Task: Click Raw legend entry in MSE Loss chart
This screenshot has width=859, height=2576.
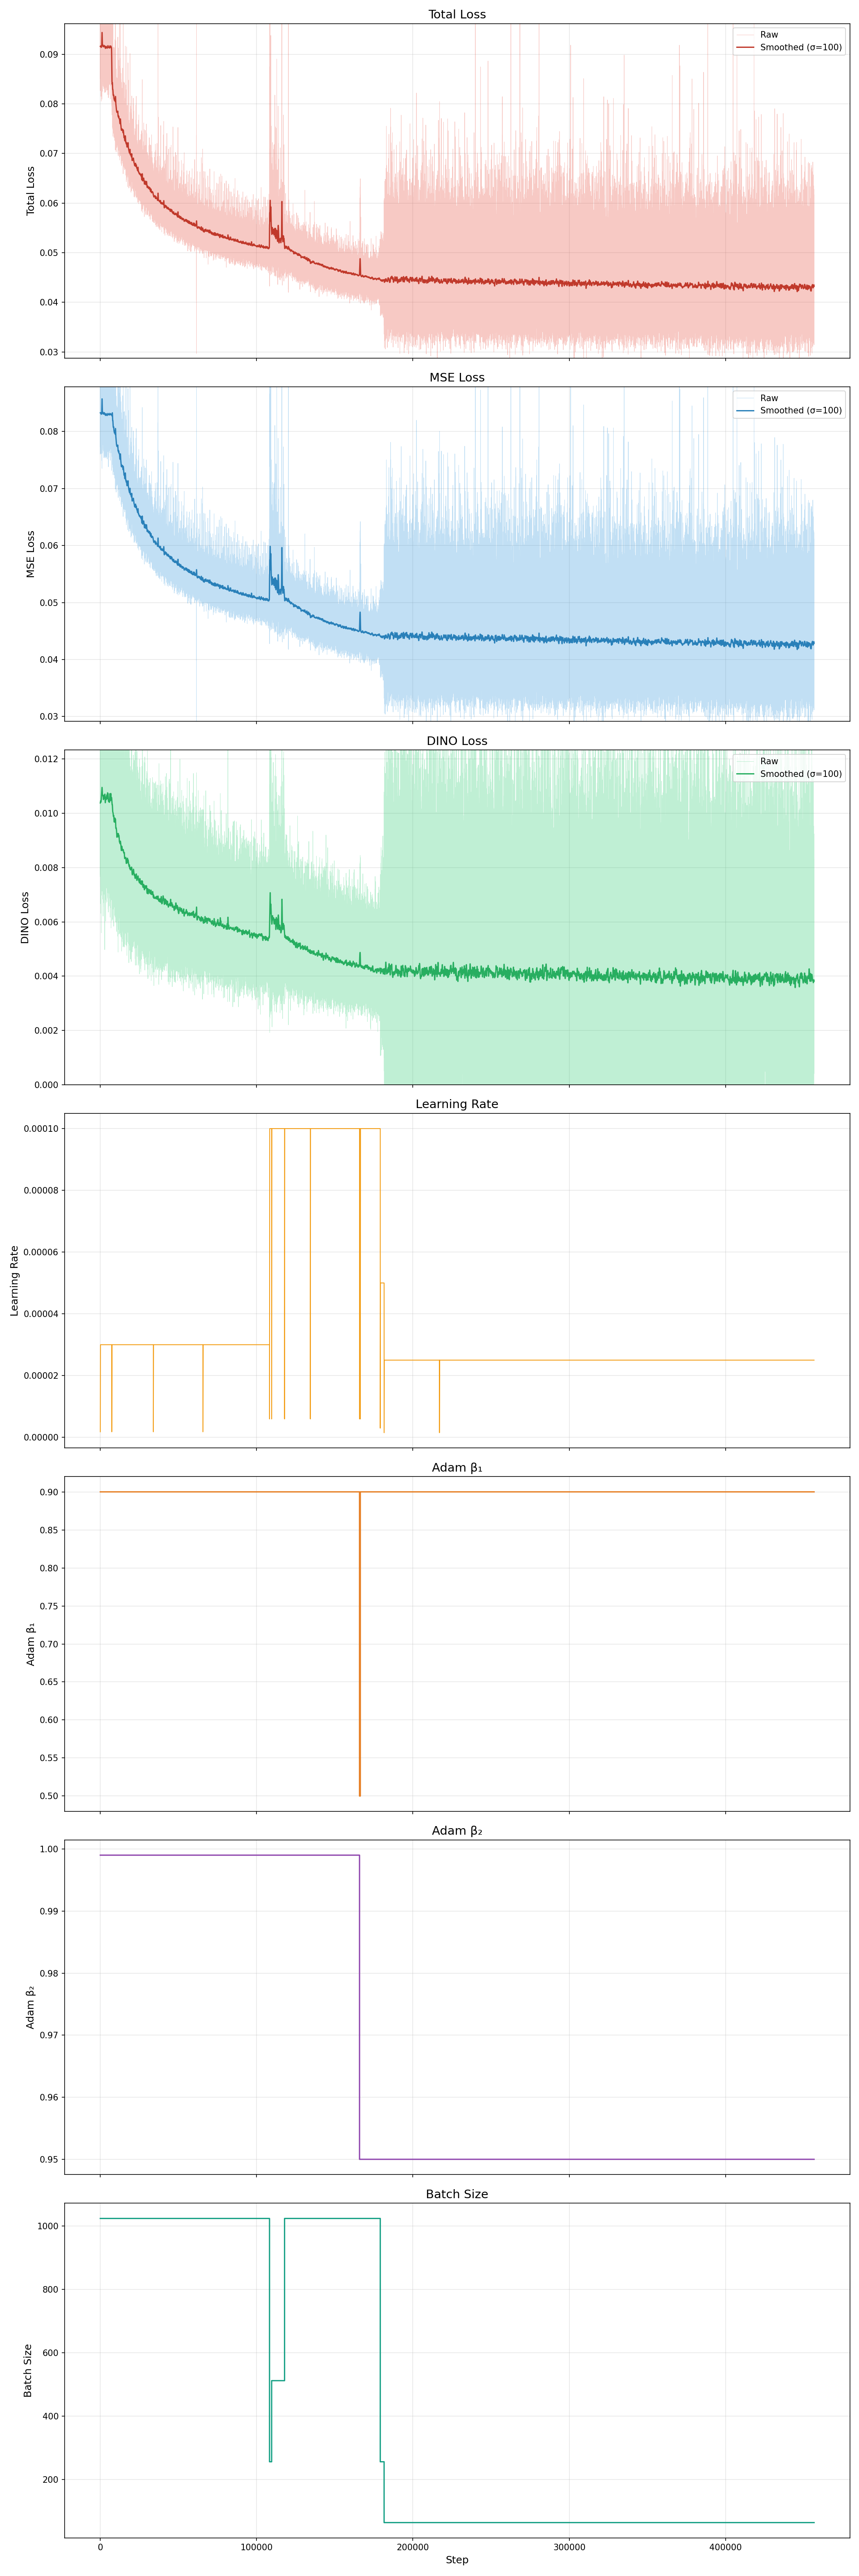Action: pyautogui.click(x=768, y=398)
